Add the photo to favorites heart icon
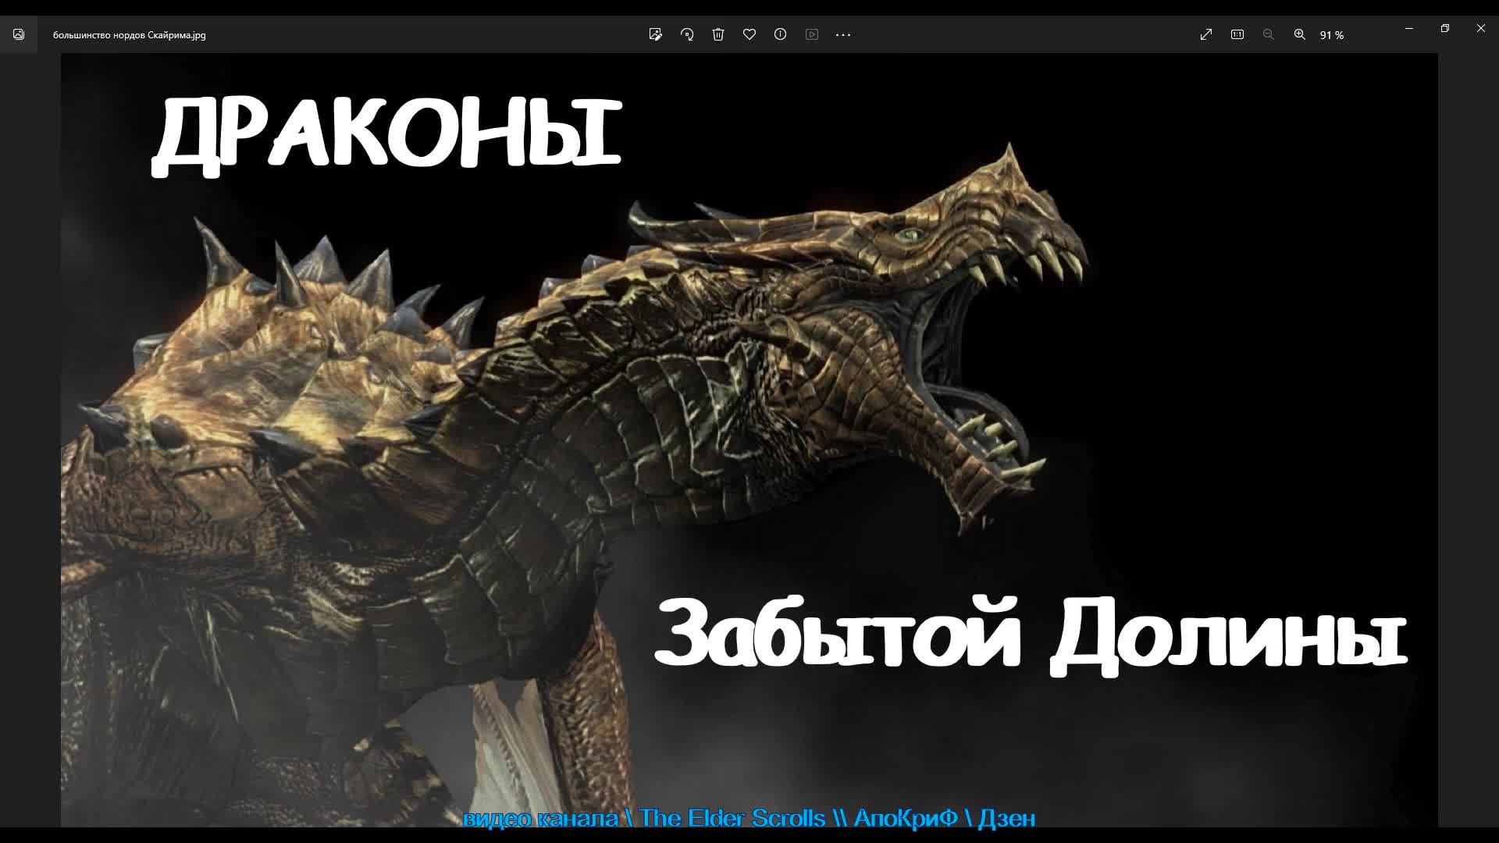The image size is (1499, 843). click(x=749, y=34)
